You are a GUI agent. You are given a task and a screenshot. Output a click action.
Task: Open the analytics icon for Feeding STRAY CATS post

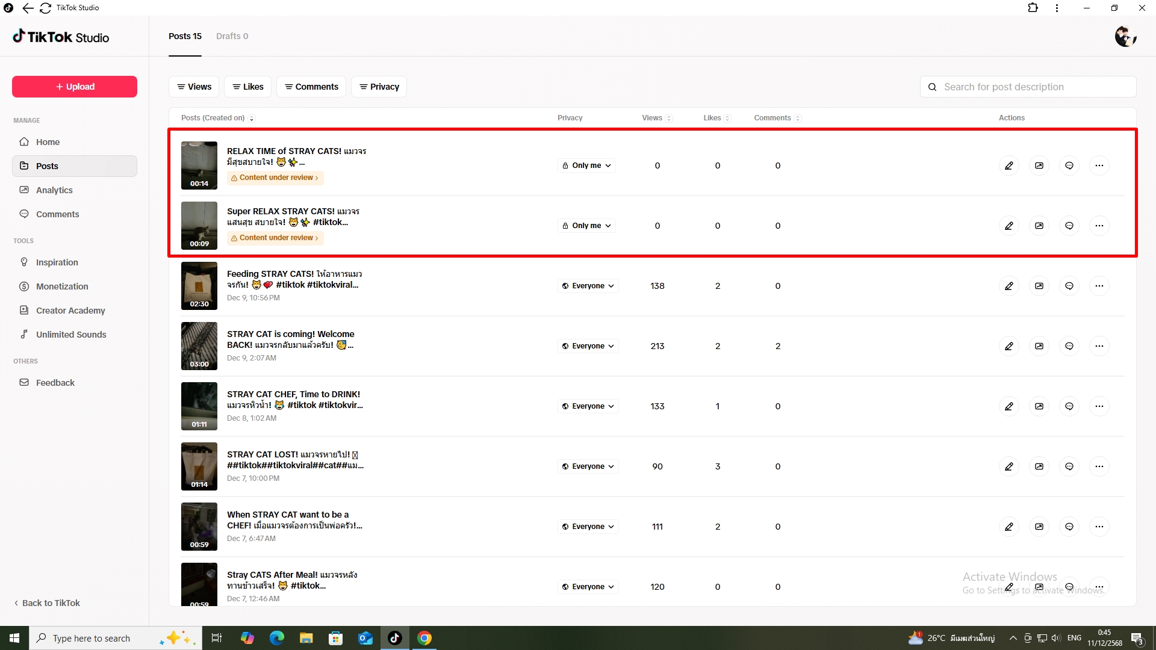pyautogui.click(x=1039, y=286)
